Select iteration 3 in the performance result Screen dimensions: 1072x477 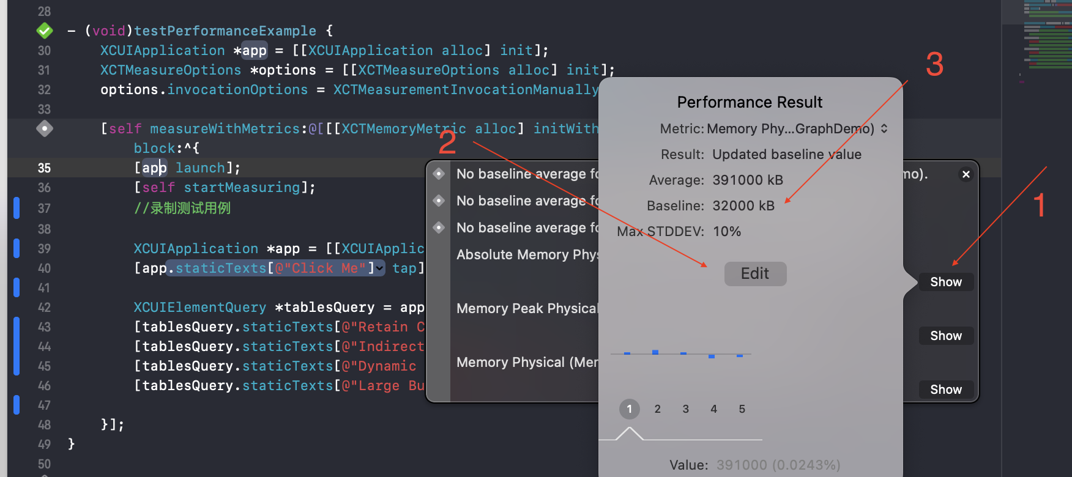[685, 409]
